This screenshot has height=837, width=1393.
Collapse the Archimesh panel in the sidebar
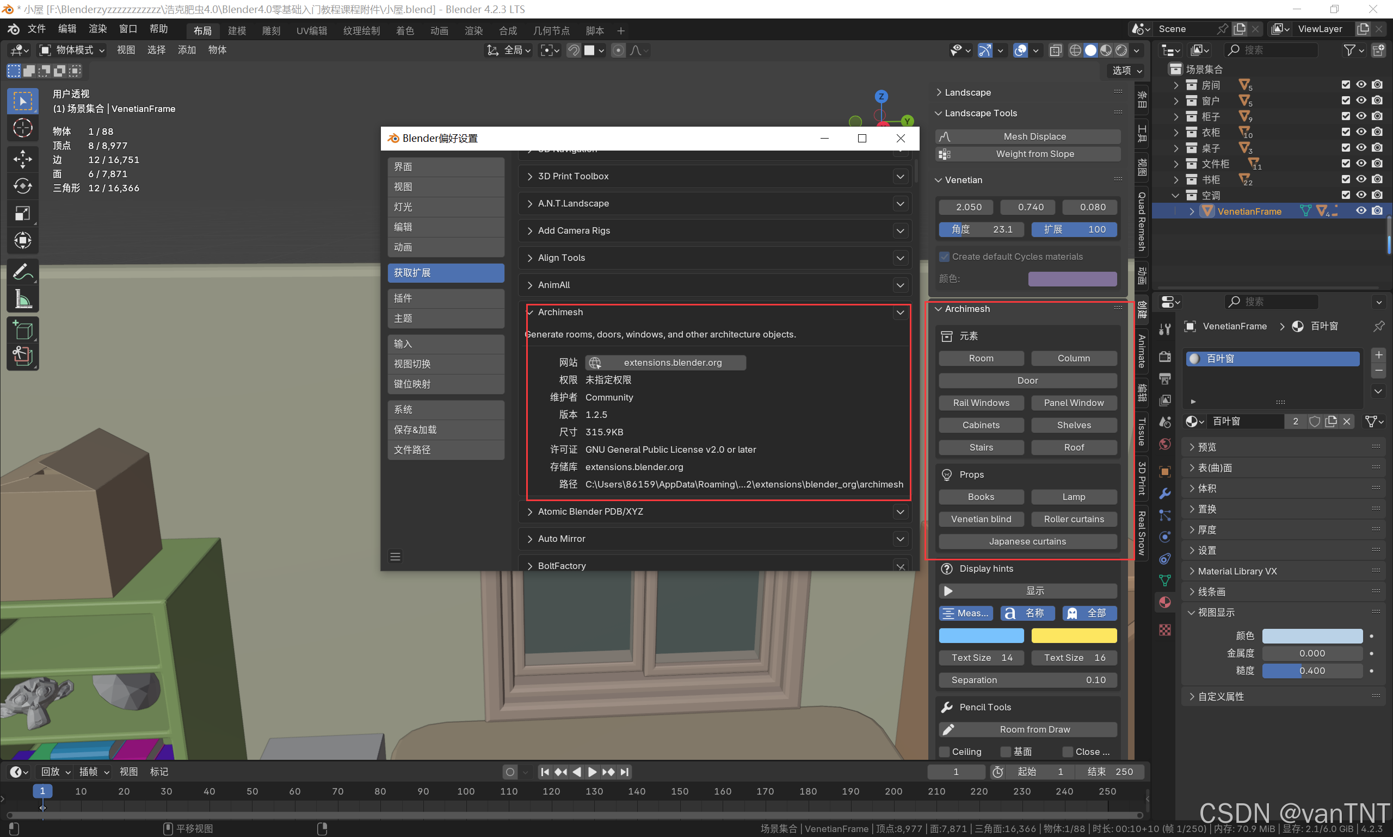[939, 309]
